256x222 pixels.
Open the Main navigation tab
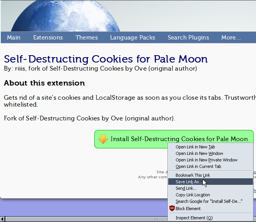tap(13, 38)
